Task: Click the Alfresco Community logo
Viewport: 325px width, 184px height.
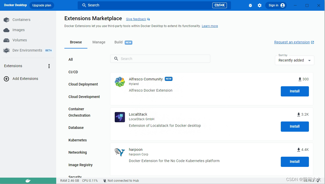Action: pos(120,82)
